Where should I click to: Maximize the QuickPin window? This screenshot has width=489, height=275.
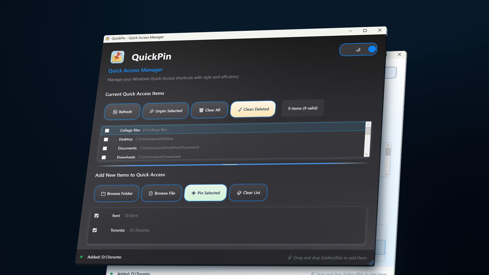(x=365, y=31)
